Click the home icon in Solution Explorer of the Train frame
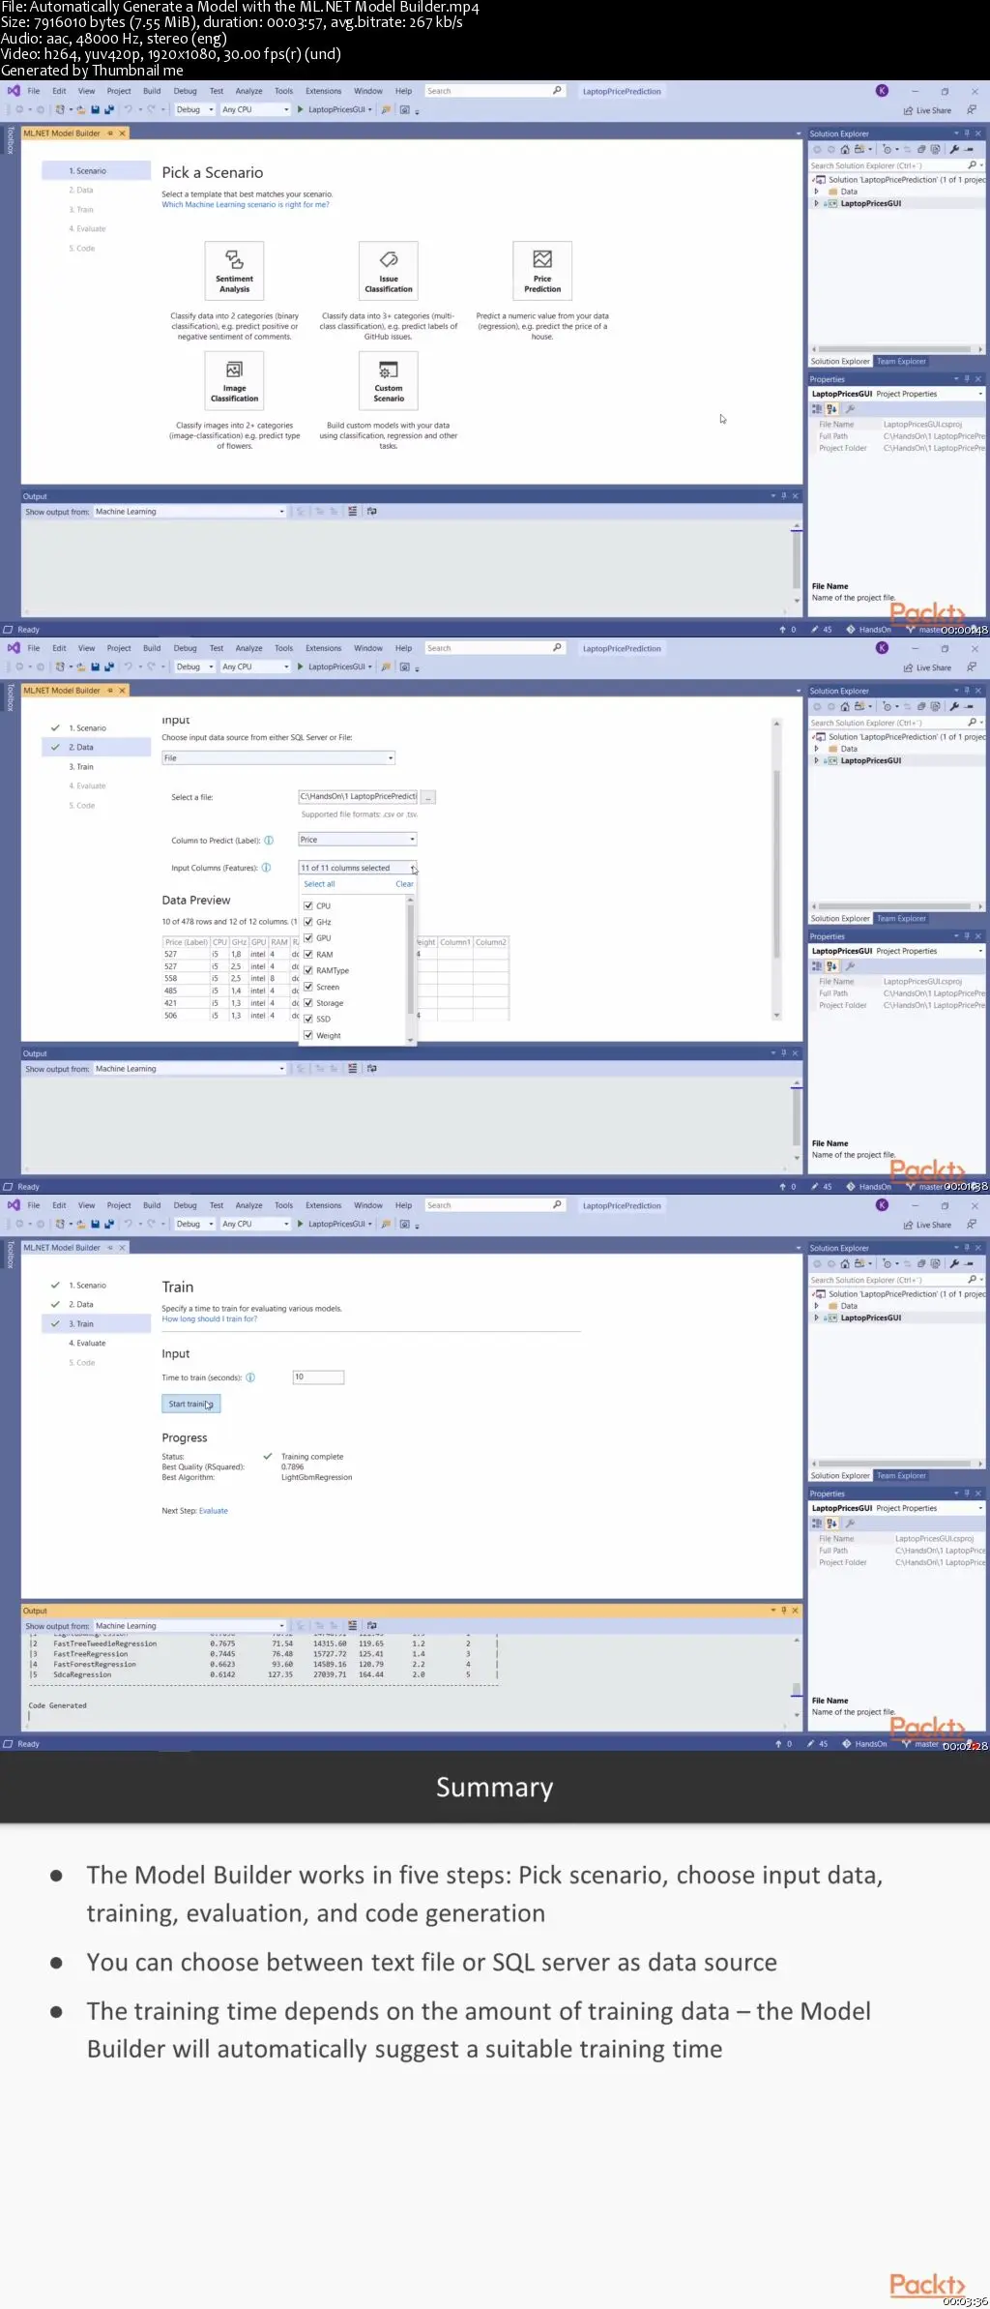The image size is (990, 2309). (x=845, y=1263)
